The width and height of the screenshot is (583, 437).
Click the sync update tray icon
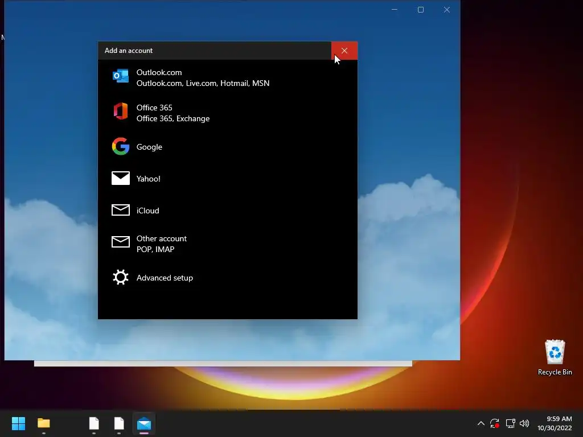(495, 423)
